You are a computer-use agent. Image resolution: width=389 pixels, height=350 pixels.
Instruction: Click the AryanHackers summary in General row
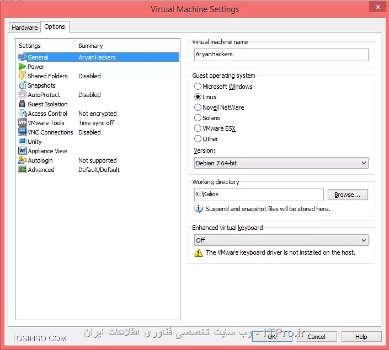(x=97, y=57)
